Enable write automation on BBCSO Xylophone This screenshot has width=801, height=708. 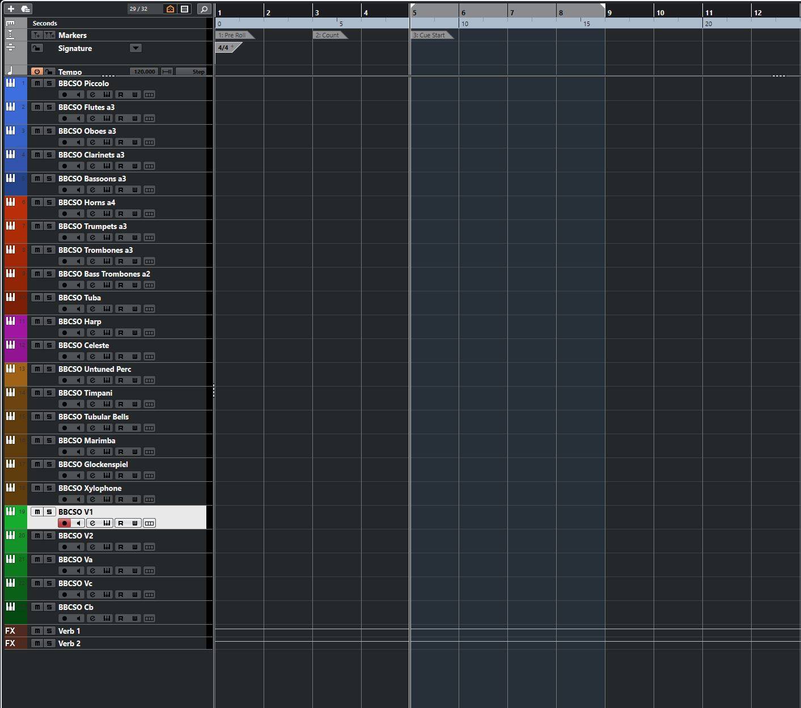tap(135, 499)
